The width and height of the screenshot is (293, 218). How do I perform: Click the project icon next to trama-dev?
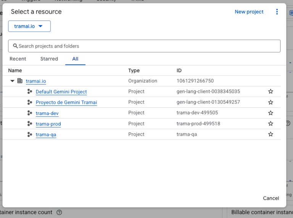coord(29,113)
